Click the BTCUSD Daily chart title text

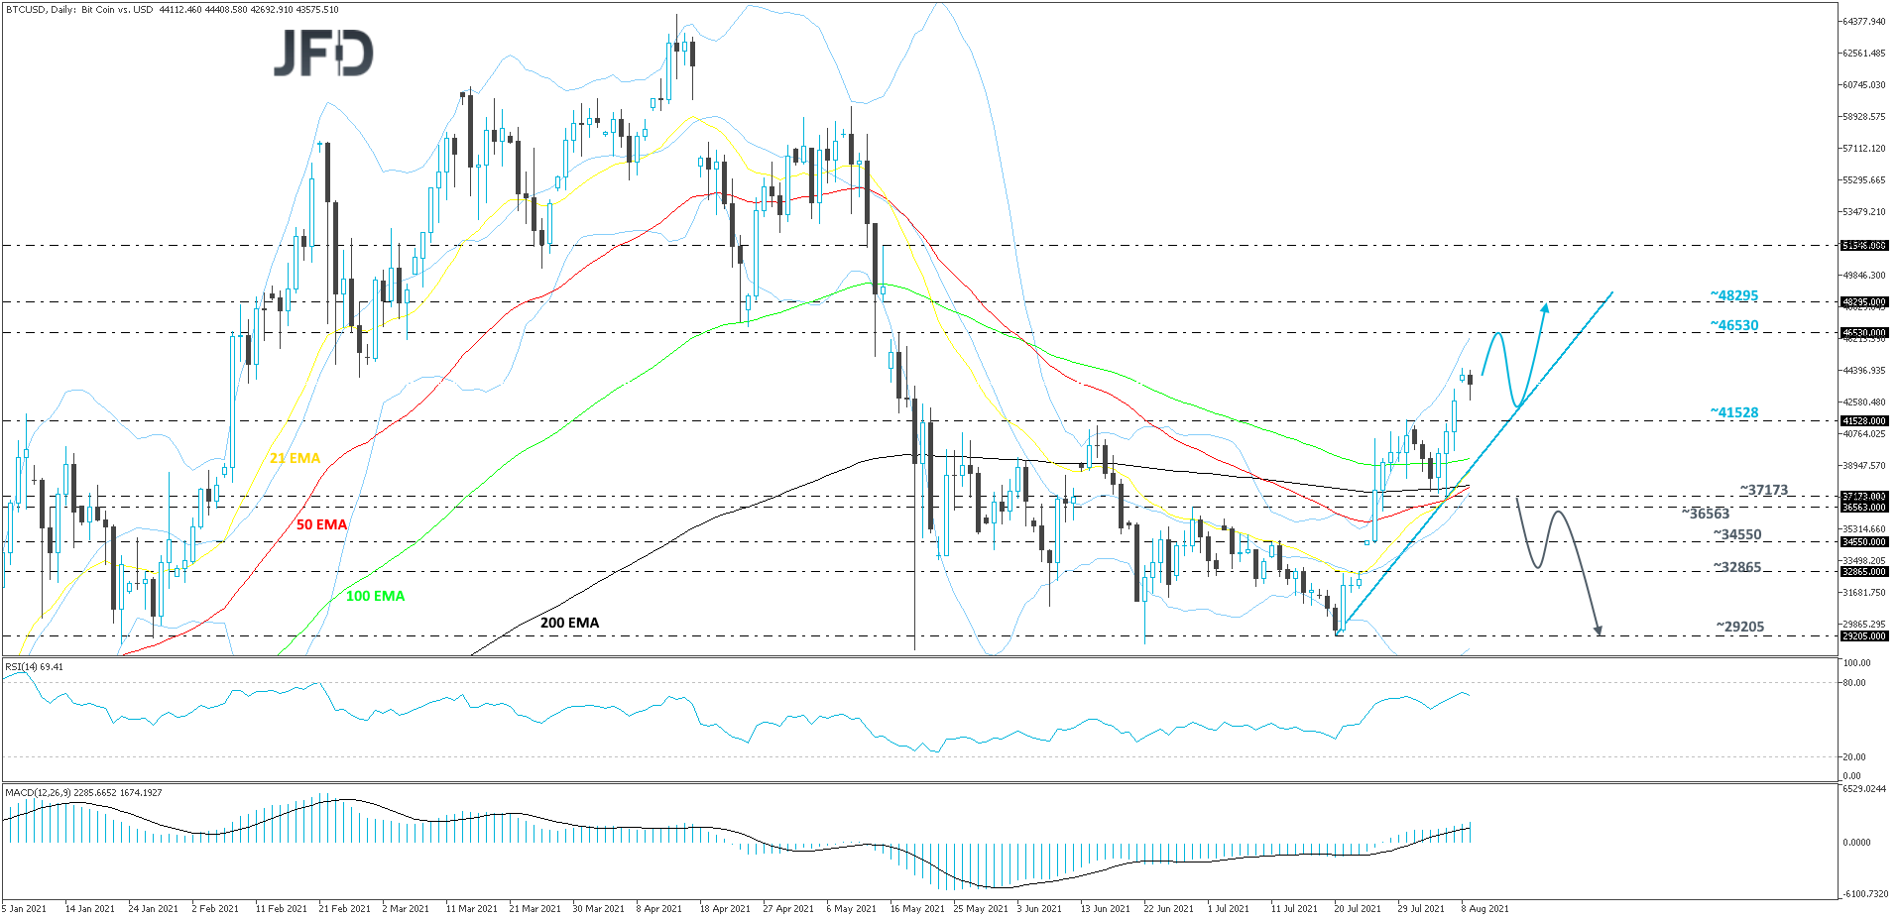pos(173,10)
